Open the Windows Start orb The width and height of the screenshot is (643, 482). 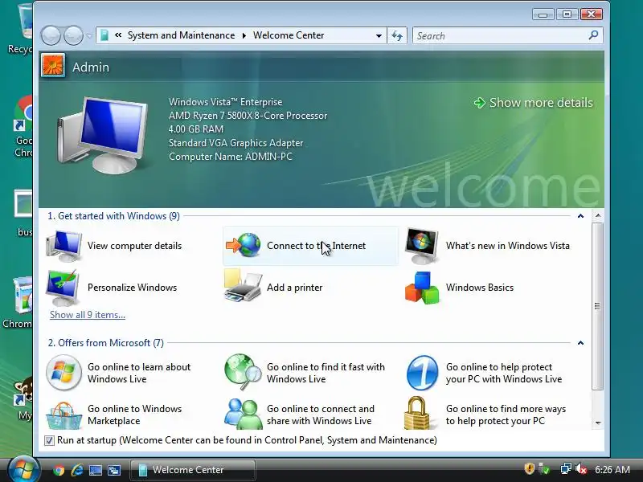pos(24,469)
